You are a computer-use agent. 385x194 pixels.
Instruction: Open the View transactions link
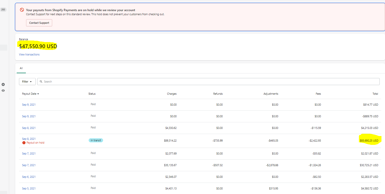point(29,54)
